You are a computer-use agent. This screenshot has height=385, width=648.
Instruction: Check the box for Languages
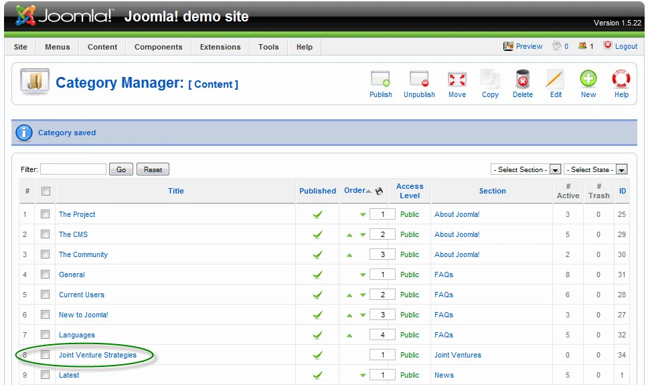(45, 334)
